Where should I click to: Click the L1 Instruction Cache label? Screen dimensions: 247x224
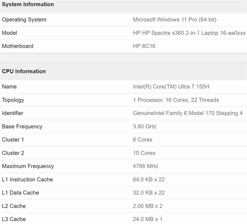tap(28, 180)
